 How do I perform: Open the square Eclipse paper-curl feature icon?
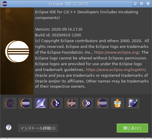pos(41,103)
